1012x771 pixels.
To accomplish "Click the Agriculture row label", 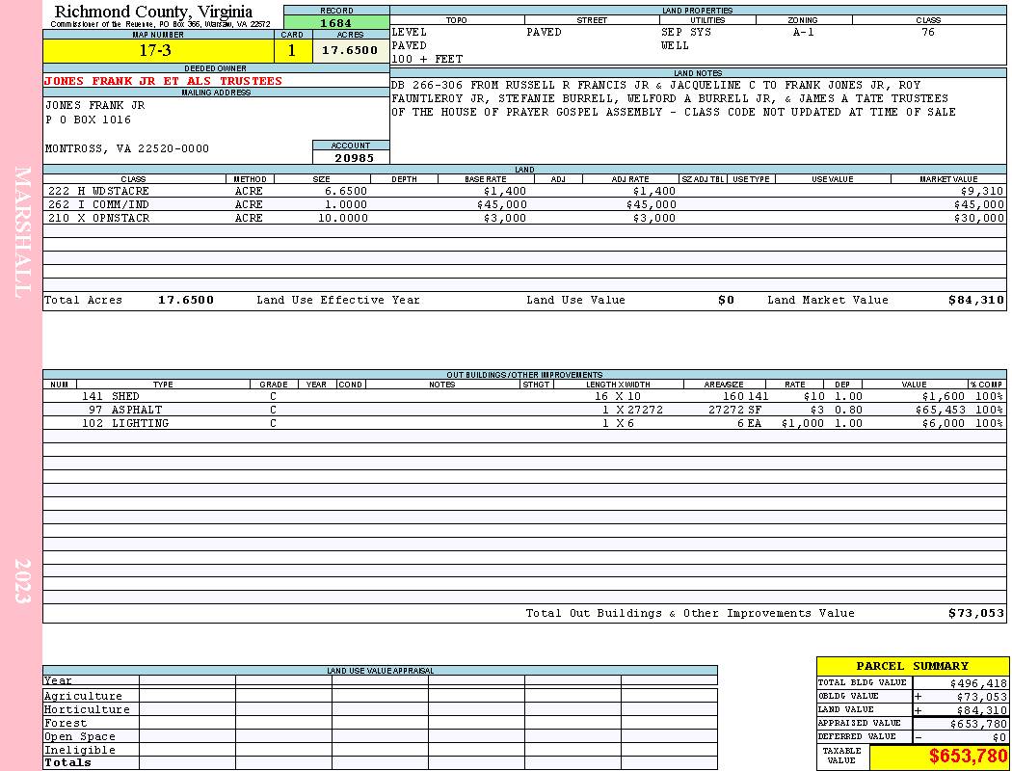I will point(83,696).
